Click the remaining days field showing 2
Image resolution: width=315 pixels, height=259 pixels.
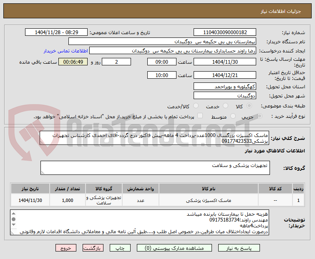116,62
